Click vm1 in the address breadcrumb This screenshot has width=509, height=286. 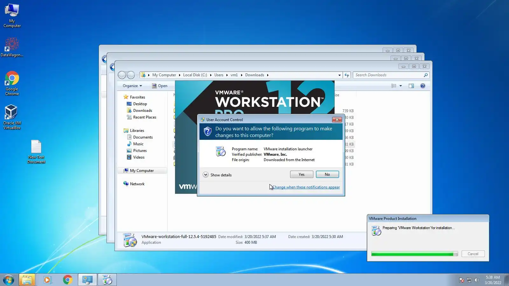coord(234,75)
